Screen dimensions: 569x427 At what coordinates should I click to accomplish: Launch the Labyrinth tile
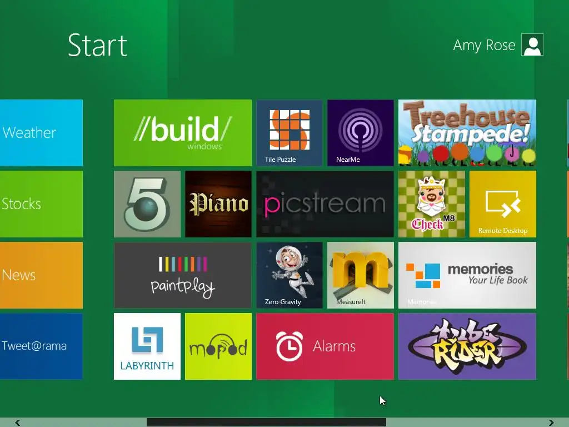pos(147,346)
